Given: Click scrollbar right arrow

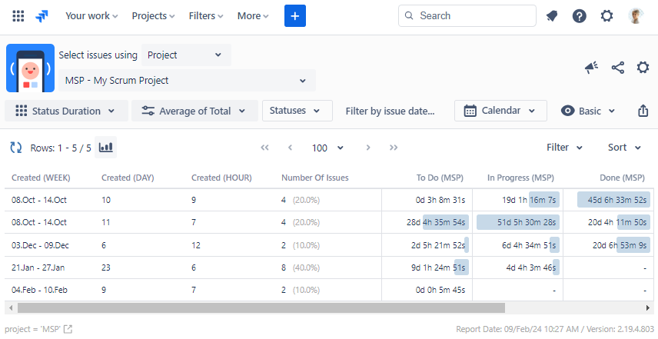Looking at the screenshot, I should [x=648, y=308].
